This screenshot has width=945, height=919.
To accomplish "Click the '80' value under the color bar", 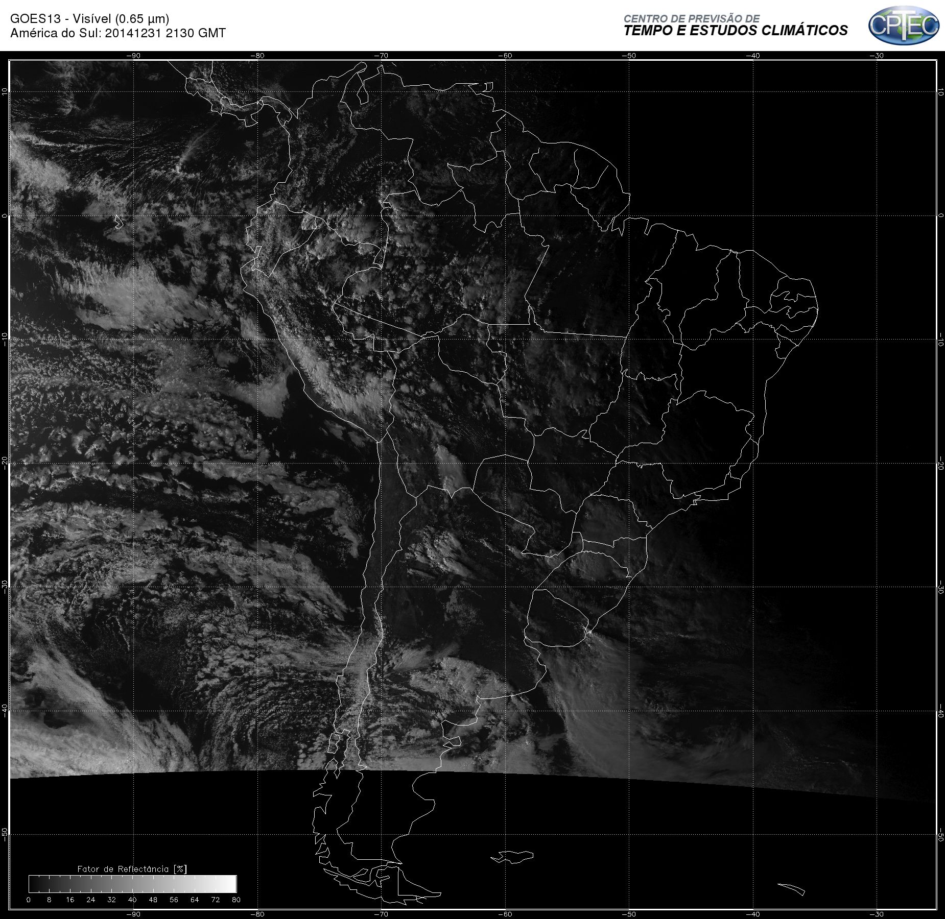I will tap(236, 900).
